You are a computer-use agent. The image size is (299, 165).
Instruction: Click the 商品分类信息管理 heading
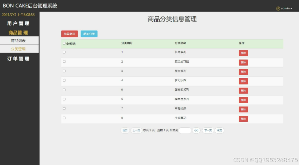[x=172, y=19]
